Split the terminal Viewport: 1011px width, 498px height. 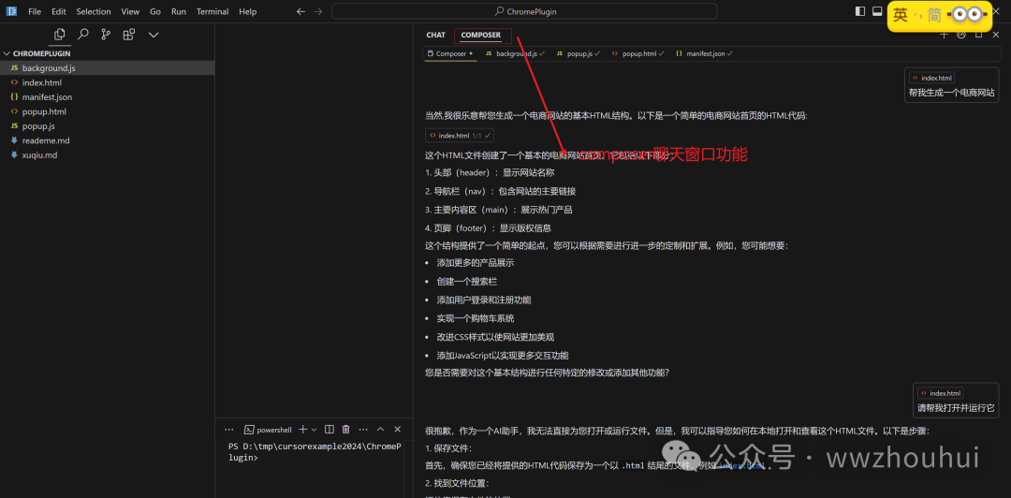coord(329,429)
